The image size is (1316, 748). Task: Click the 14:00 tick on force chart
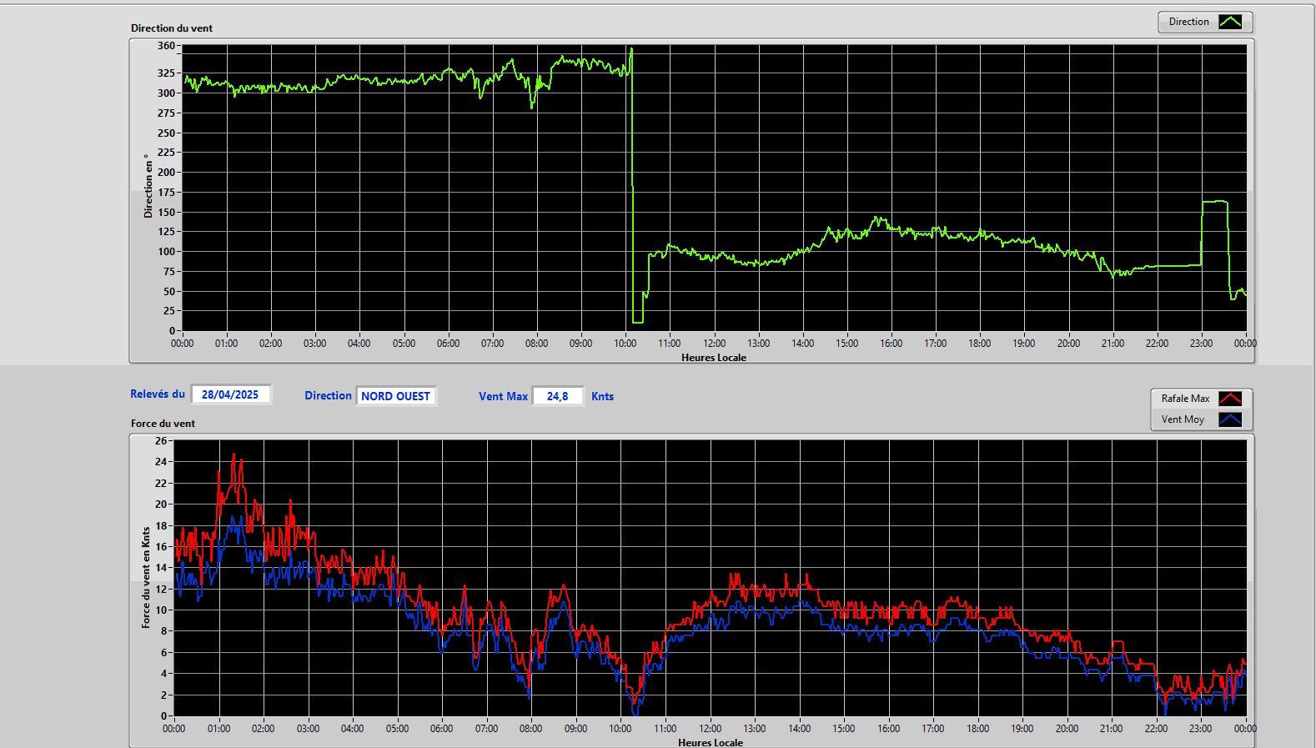799,729
